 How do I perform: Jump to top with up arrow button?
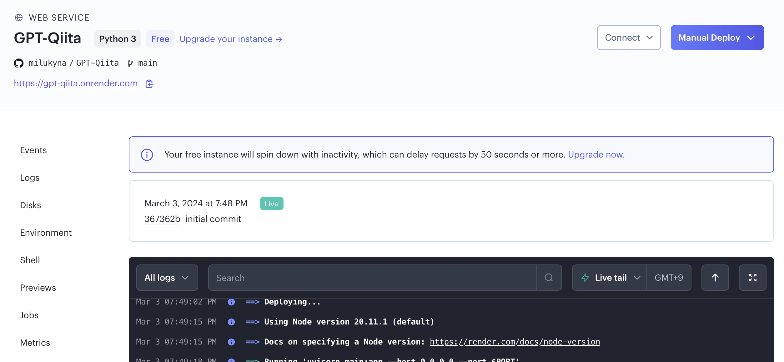(x=715, y=278)
